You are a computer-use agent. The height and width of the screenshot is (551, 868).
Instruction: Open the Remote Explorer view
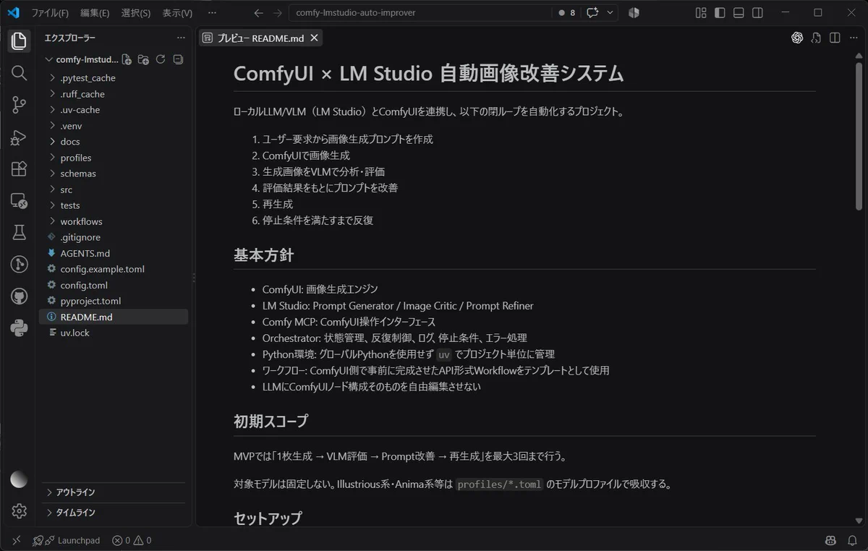[20, 200]
